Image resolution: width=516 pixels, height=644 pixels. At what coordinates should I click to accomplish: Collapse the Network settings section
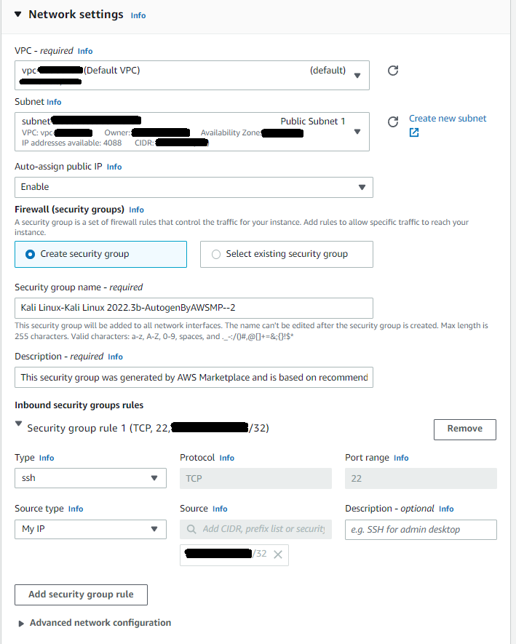pos(17,15)
